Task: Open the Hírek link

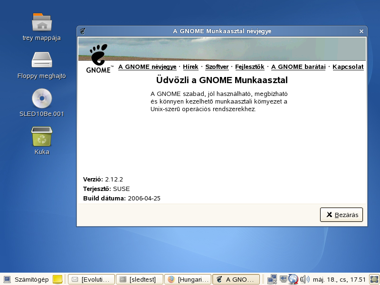Action: coord(190,67)
